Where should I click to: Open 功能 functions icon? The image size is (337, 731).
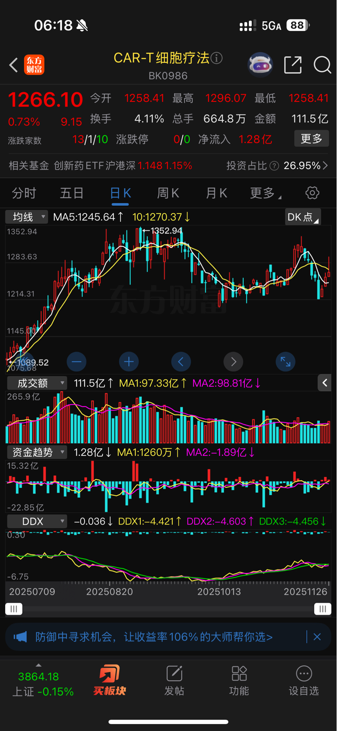[239, 680]
